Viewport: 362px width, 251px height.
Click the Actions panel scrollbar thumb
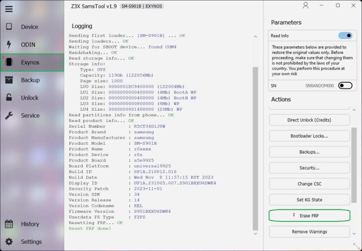(354, 165)
